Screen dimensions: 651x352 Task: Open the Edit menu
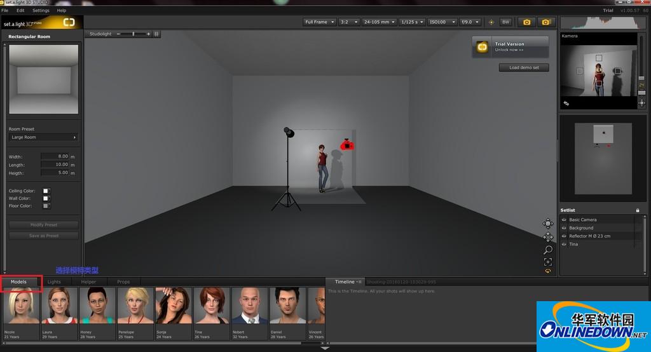[x=20, y=10]
